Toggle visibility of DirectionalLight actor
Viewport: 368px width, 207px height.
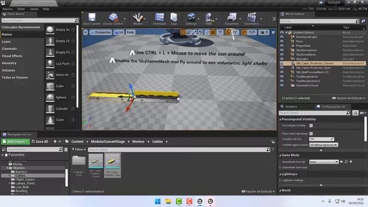(282, 37)
